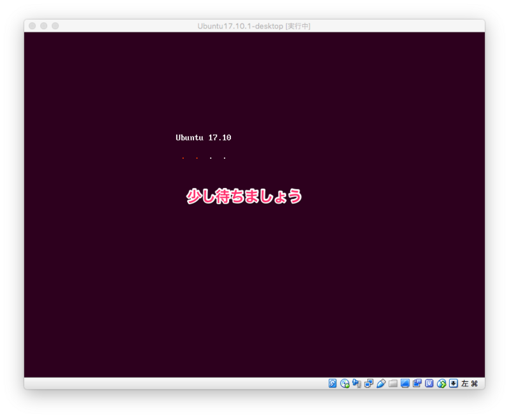
Task: Click the display settings icon
Action: (405, 383)
